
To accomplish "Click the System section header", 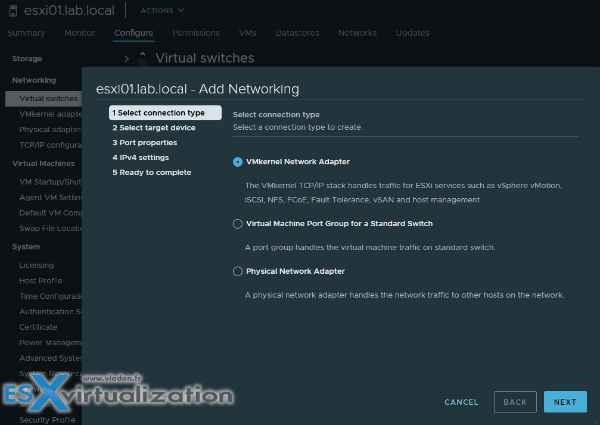I will click(26, 247).
